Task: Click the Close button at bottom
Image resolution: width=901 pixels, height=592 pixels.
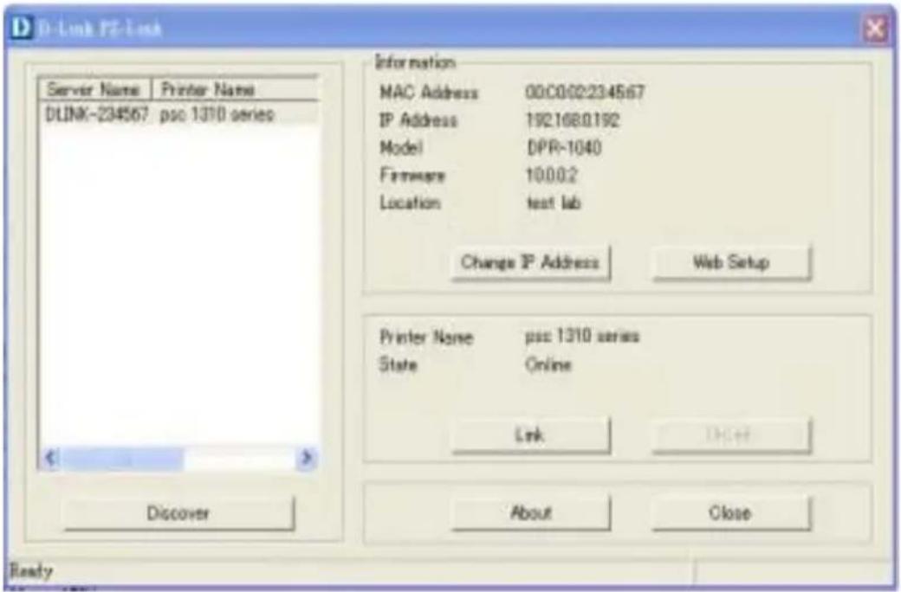Action: click(x=731, y=512)
